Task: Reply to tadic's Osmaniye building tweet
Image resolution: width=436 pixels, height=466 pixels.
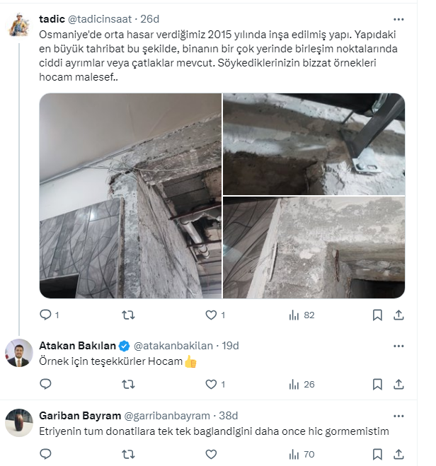Action: [45, 315]
